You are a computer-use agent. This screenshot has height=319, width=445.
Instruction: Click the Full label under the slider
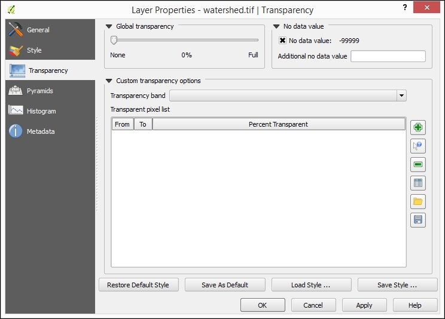pos(253,55)
